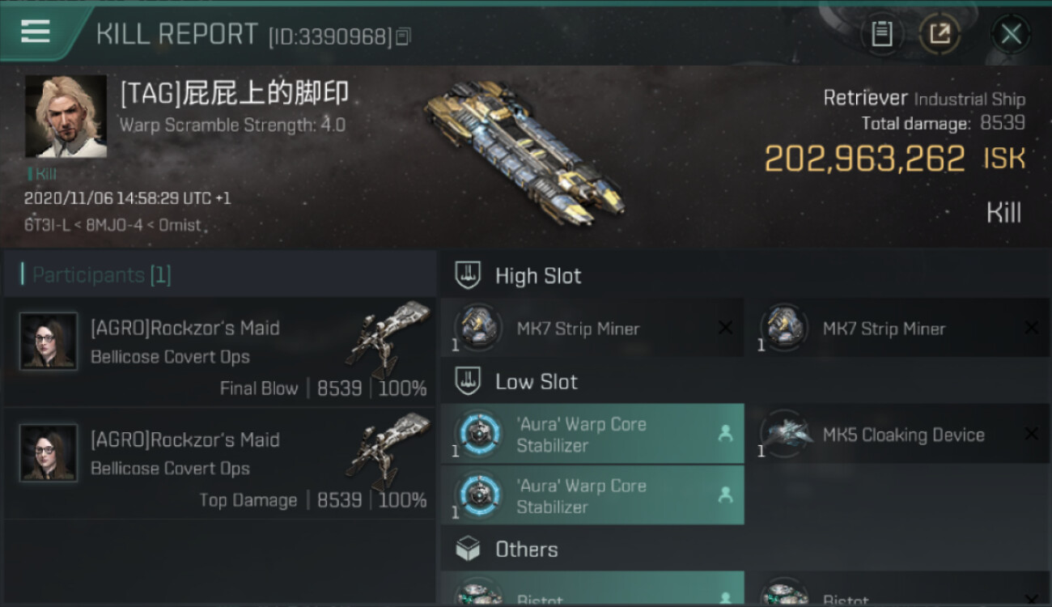Click the Low Slot section icon

coord(468,381)
